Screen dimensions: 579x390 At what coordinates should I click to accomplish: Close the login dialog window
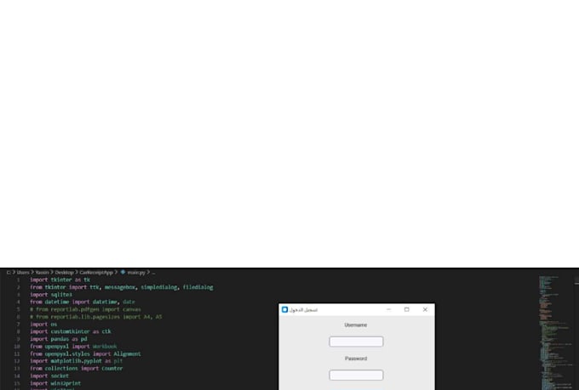coord(425,309)
